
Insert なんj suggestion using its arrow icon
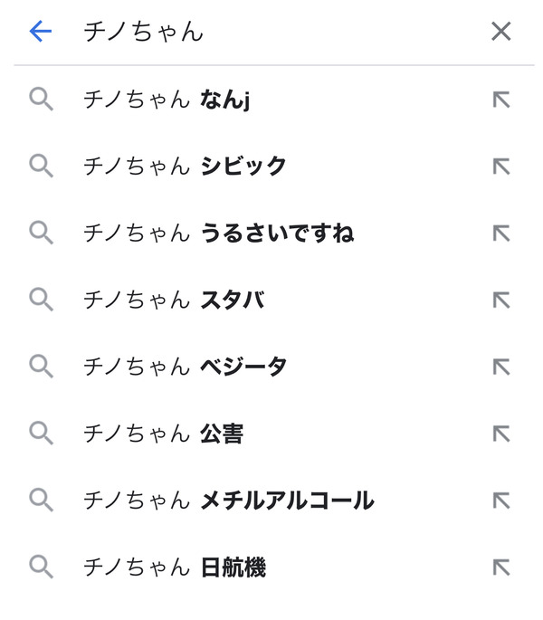[501, 100]
